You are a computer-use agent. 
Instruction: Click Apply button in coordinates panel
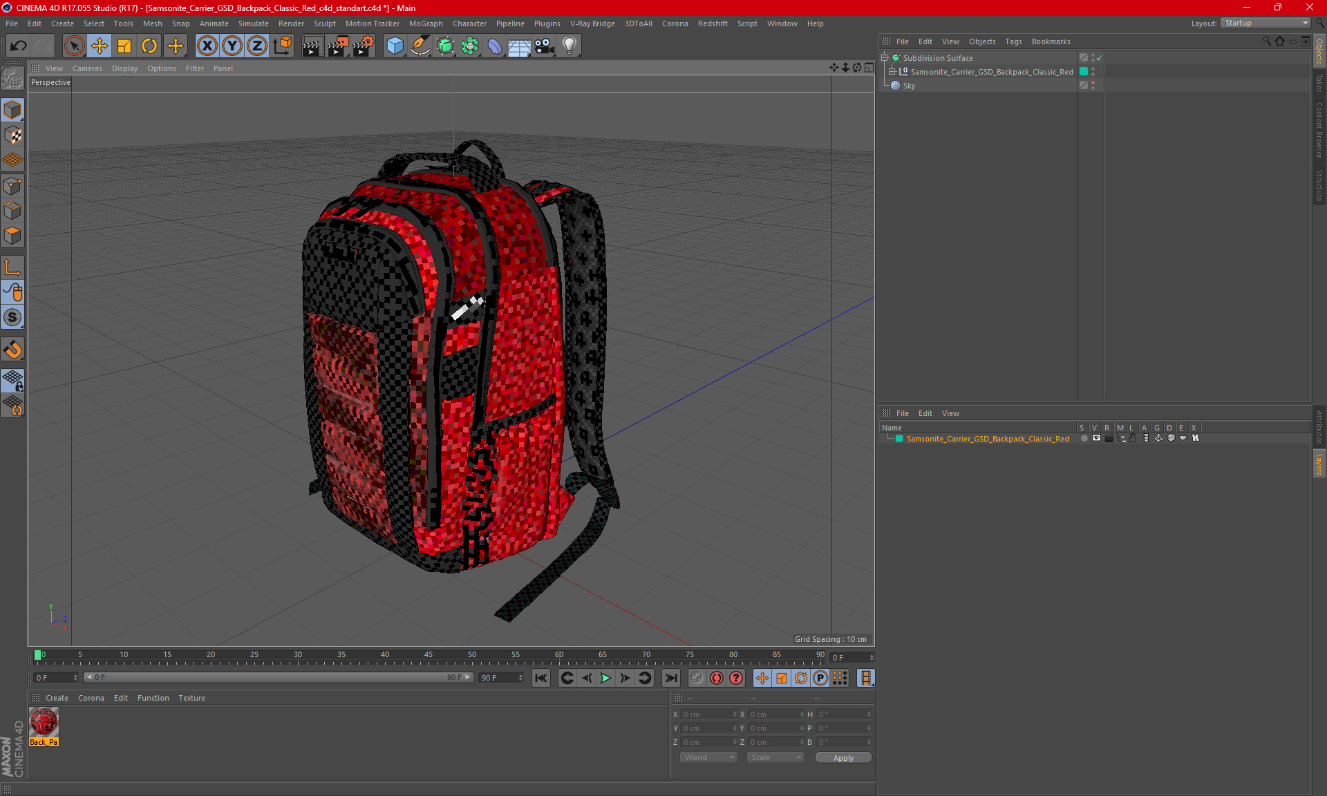[842, 758]
